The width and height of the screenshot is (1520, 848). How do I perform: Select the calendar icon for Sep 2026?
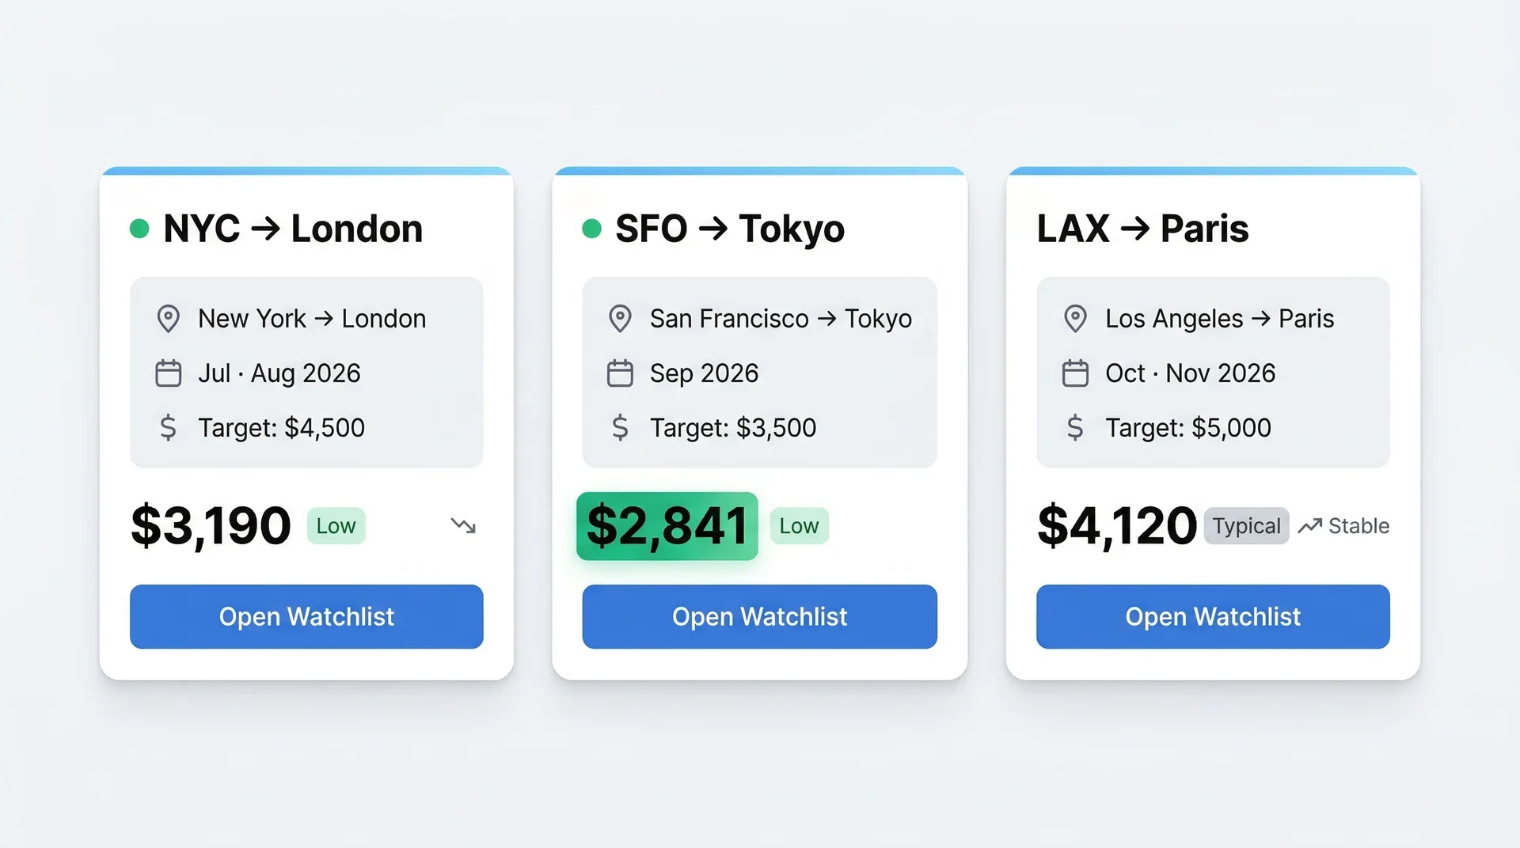click(621, 373)
